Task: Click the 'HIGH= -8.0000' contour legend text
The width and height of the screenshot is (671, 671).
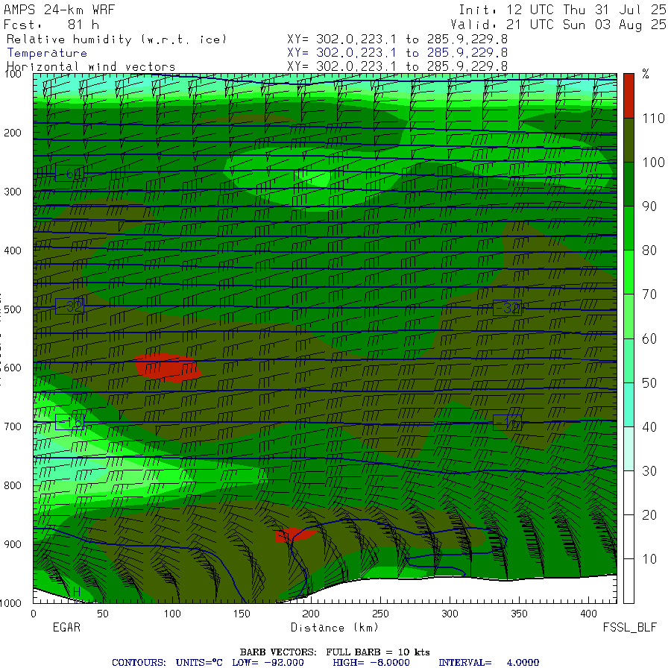Action: click(x=371, y=663)
